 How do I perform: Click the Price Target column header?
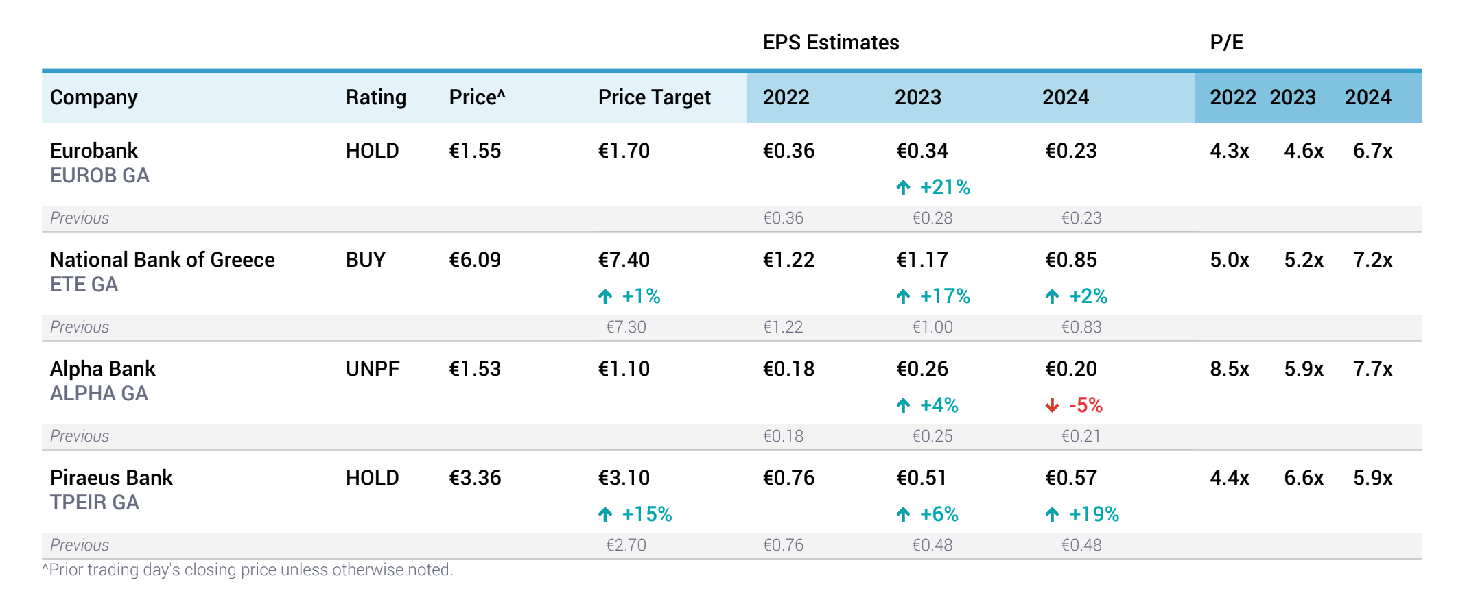(654, 97)
